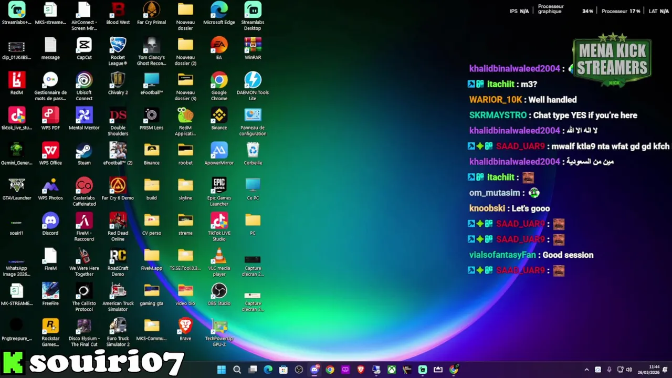Click chat username vialsofantasyFan
The image size is (672, 378).
click(502, 255)
